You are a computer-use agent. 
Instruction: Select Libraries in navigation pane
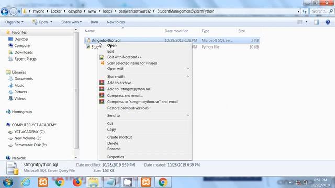point(19,72)
